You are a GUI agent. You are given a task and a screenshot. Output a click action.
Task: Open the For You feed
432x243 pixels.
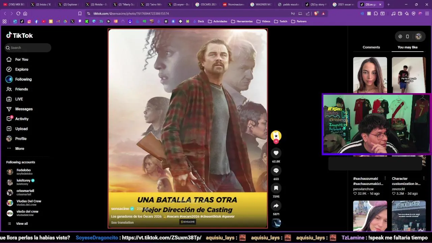pyautogui.click(x=22, y=59)
